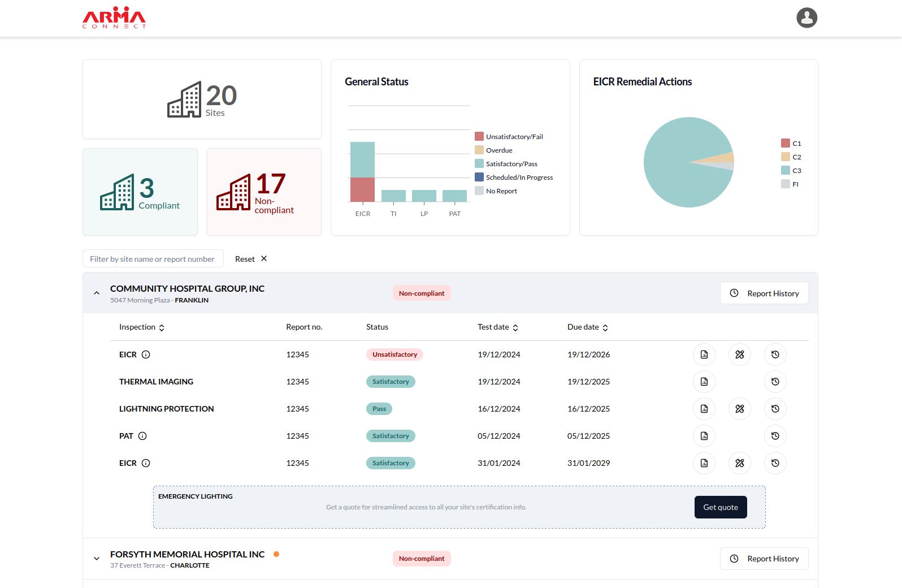Open Report History for Community Hospital Group
902x588 pixels.
point(764,293)
